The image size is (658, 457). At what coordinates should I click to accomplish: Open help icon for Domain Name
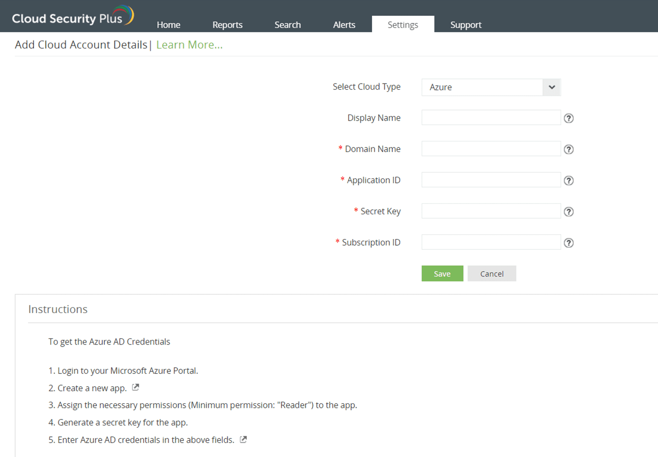569,149
